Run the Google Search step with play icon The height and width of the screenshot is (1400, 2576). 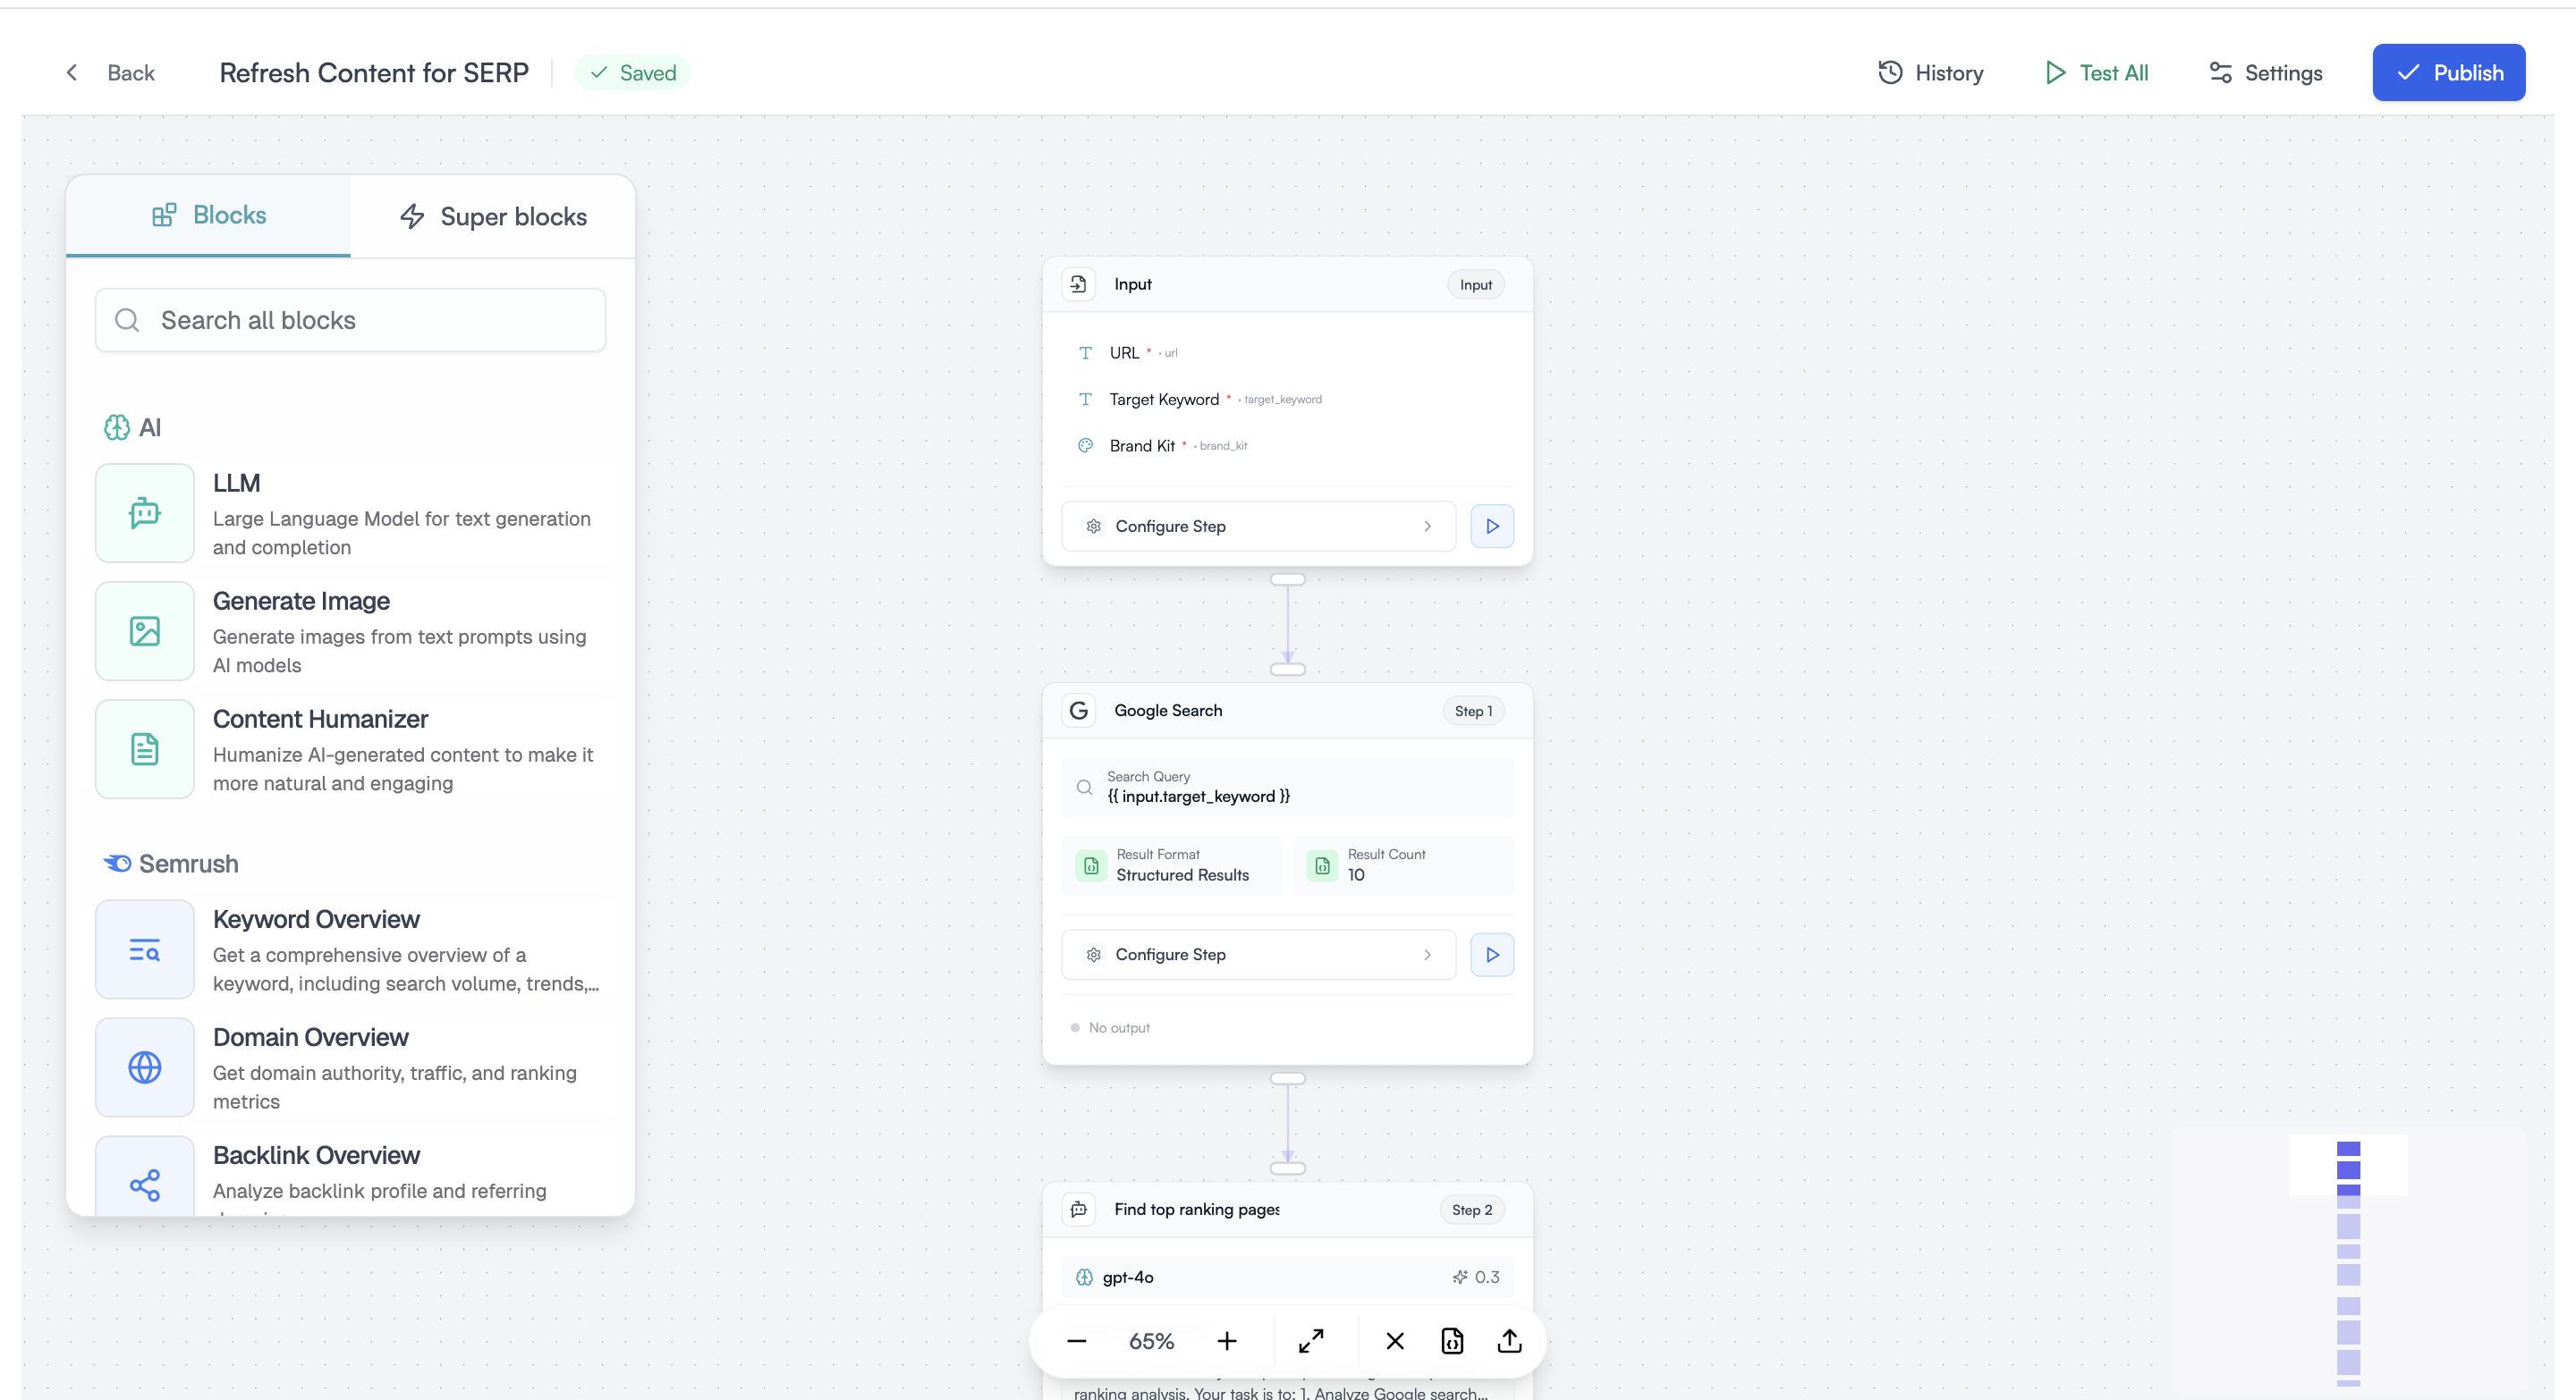coord(1491,954)
